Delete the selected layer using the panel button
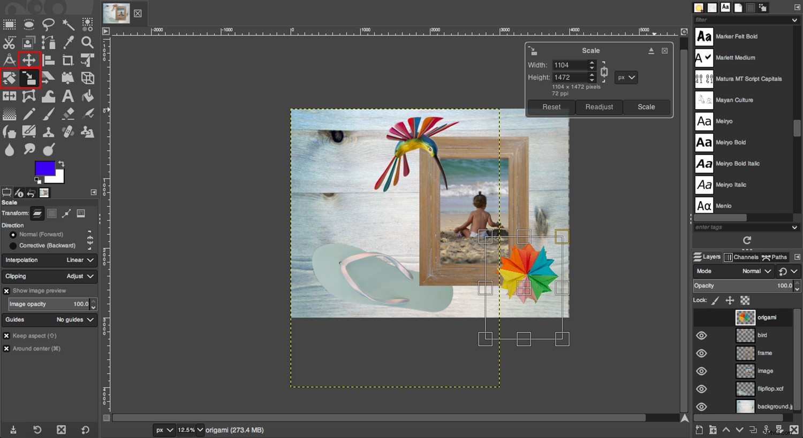This screenshot has width=803, height=438. tap(794, 429)
